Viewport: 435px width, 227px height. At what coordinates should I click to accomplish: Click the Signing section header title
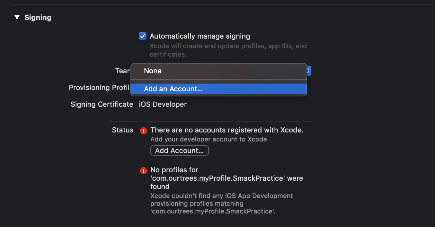tap(38, 17)
